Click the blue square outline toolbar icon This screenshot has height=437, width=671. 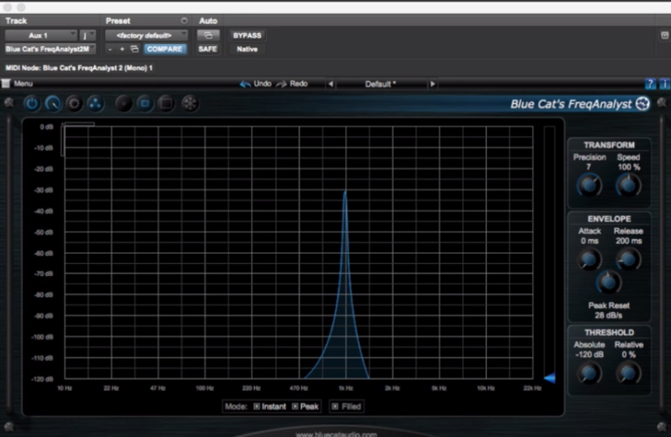pyautogui.click(x=145, y=103)
